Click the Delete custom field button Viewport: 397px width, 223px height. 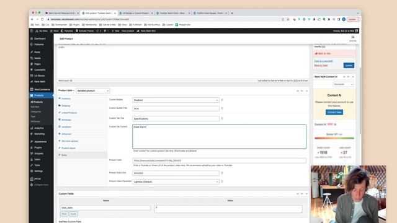[65, 214]
